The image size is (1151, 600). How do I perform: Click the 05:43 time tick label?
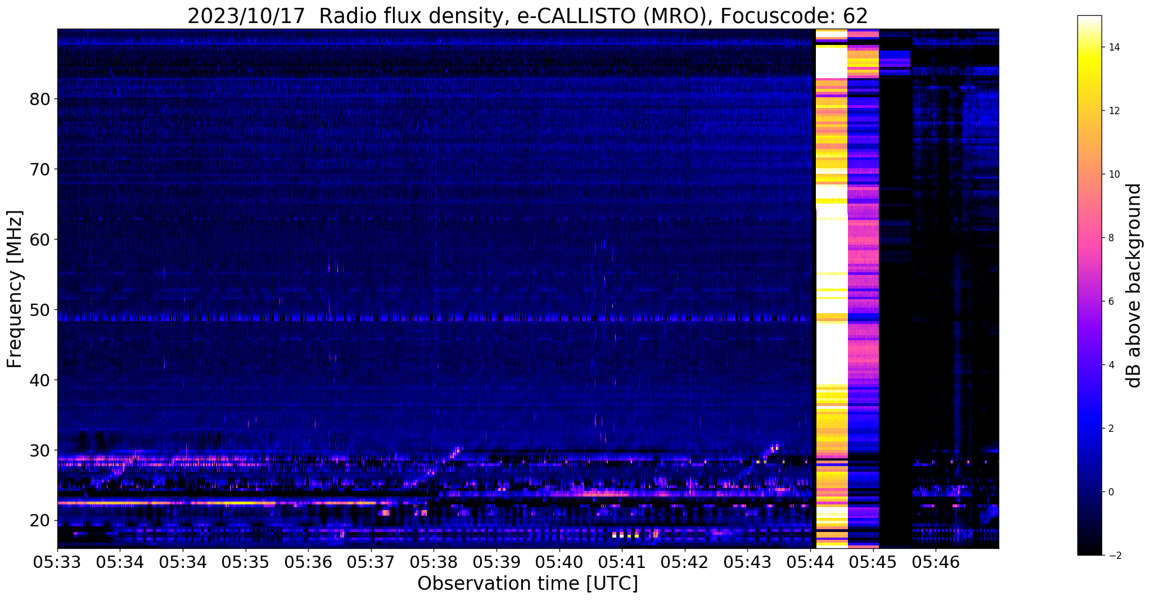pyautogui.click(x=747, y=561)
